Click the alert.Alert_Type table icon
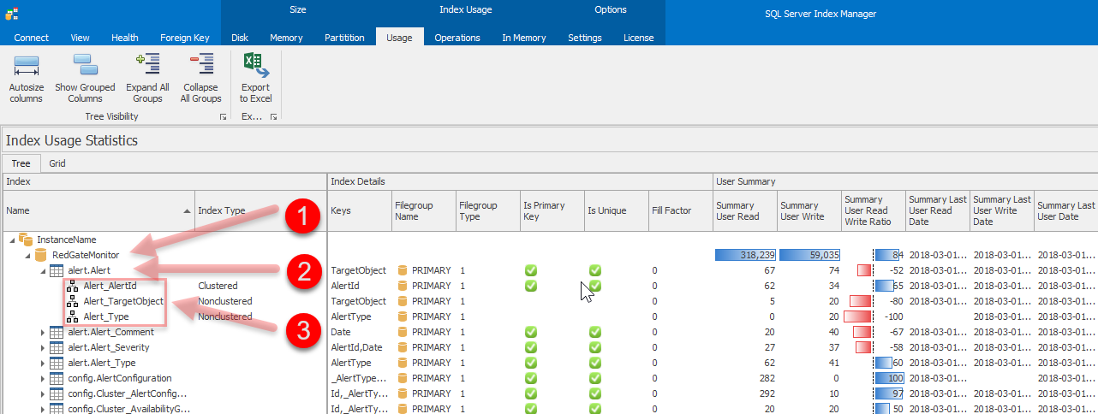Screen dimensions: 1098x414 [57, 363]
